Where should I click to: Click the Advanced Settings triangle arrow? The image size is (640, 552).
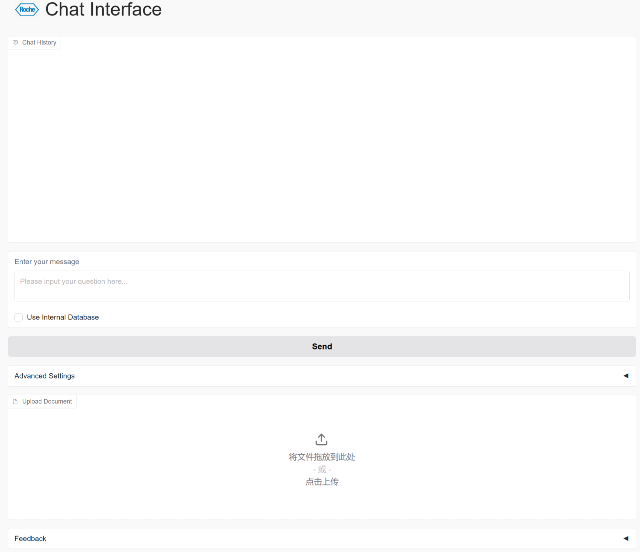pyautogui.click(x=626, y=376)
